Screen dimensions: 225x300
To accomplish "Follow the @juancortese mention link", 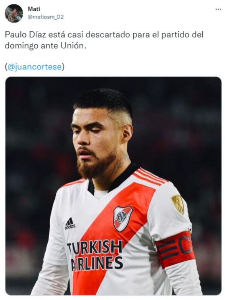I will (x=35, y=67).
